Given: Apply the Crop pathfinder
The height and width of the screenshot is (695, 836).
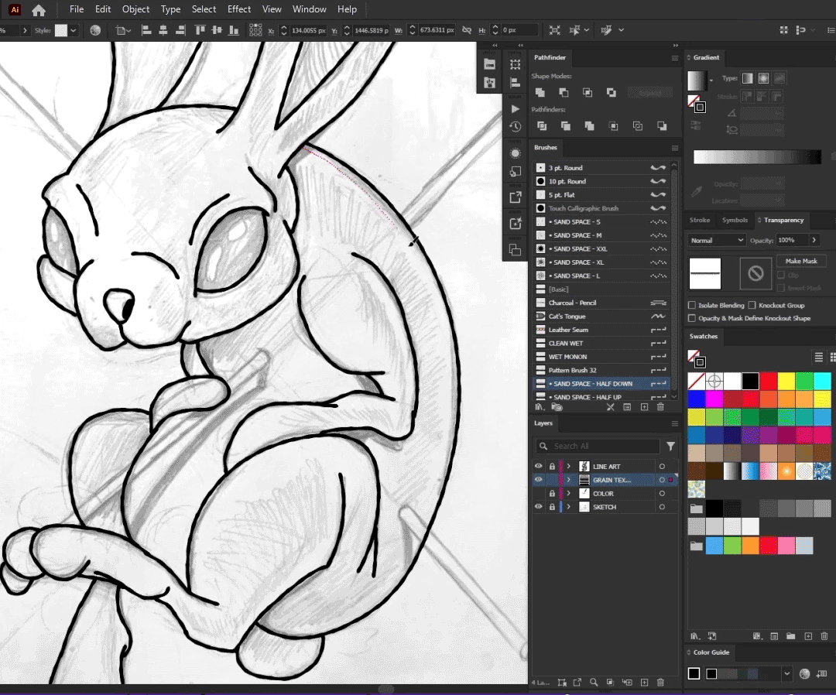Looking at the screenshot, I should tap(614, 126).
